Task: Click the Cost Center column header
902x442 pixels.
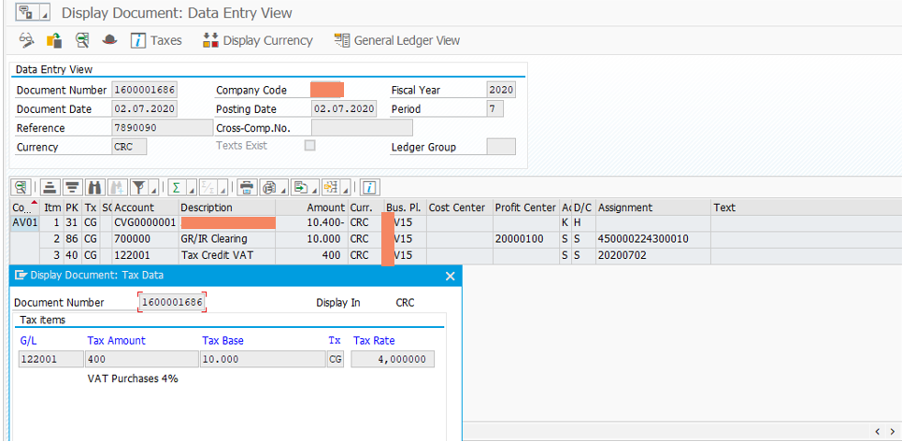Action: (459, 207)
